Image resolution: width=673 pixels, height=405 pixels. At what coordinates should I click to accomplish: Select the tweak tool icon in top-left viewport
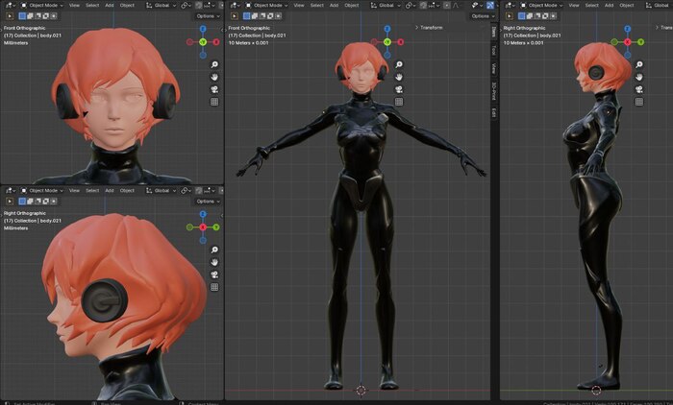point(10,16)
